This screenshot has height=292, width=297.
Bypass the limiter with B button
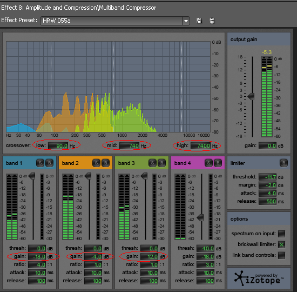283,163
